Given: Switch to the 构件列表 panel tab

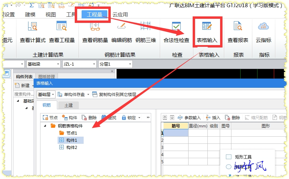Looking at the screenshot, I should [x=24, y=77].
